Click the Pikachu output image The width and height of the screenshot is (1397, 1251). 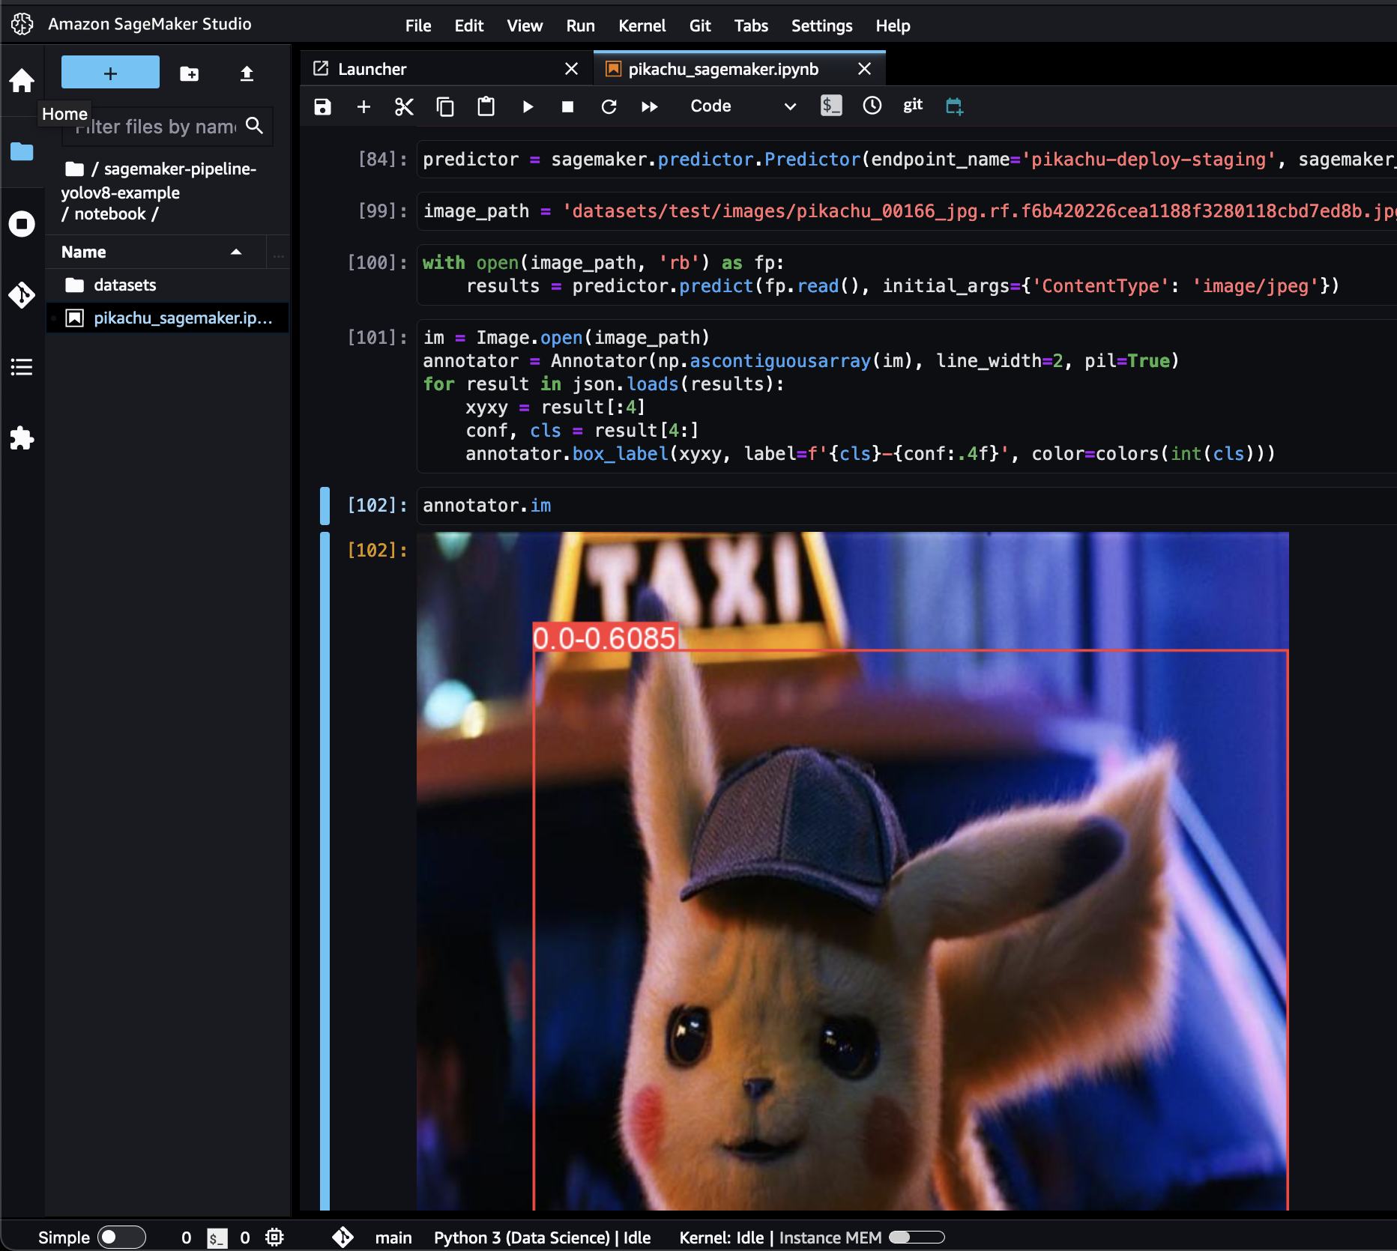coord(853,870)
